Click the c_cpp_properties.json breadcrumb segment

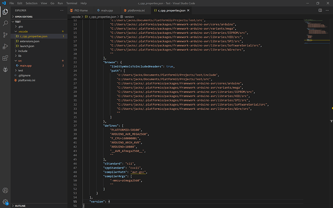(x=100, y=16)
